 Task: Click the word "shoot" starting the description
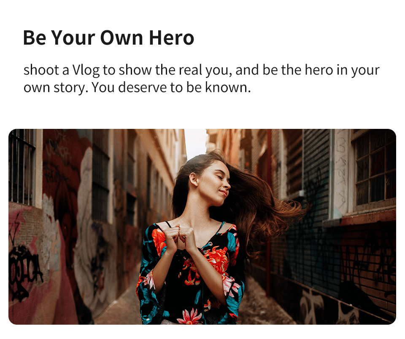pyautogui.click(x=41, y=70)
